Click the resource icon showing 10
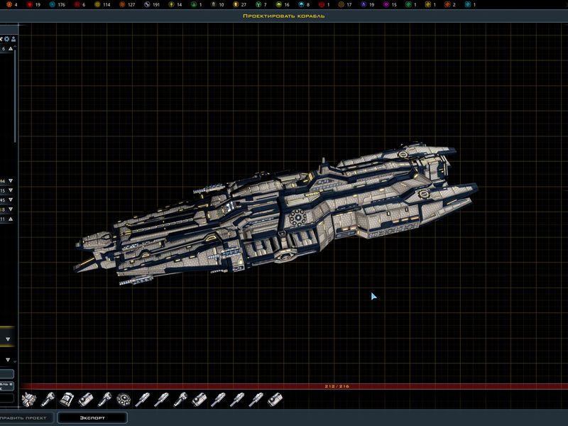Viewport: 568px width, 426px height. (214, 5)
